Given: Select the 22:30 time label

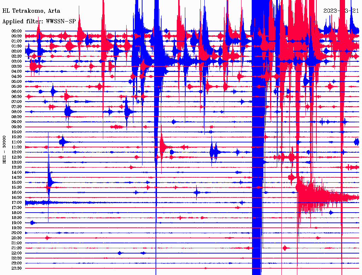Looking at the screenshot, I should coord(17,258).
